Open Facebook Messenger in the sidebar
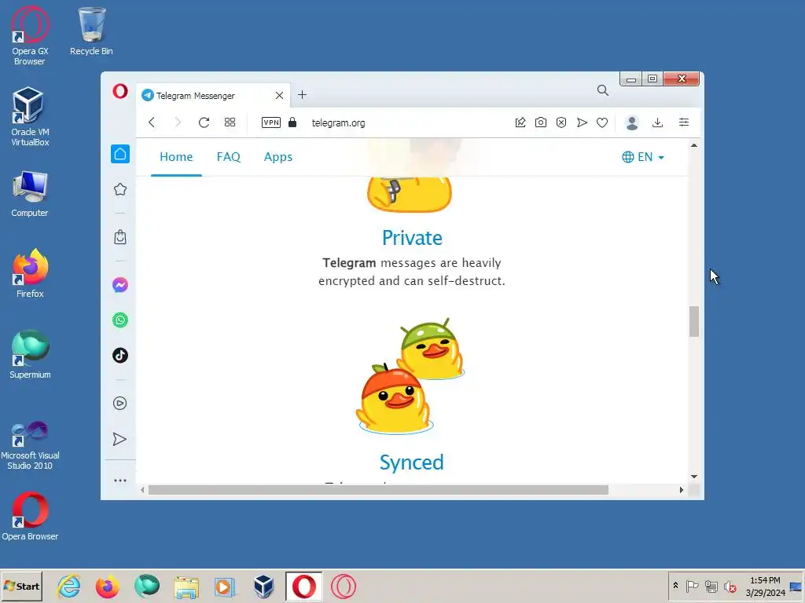Screen dimensions: 805x603 [x=120, y=284]
